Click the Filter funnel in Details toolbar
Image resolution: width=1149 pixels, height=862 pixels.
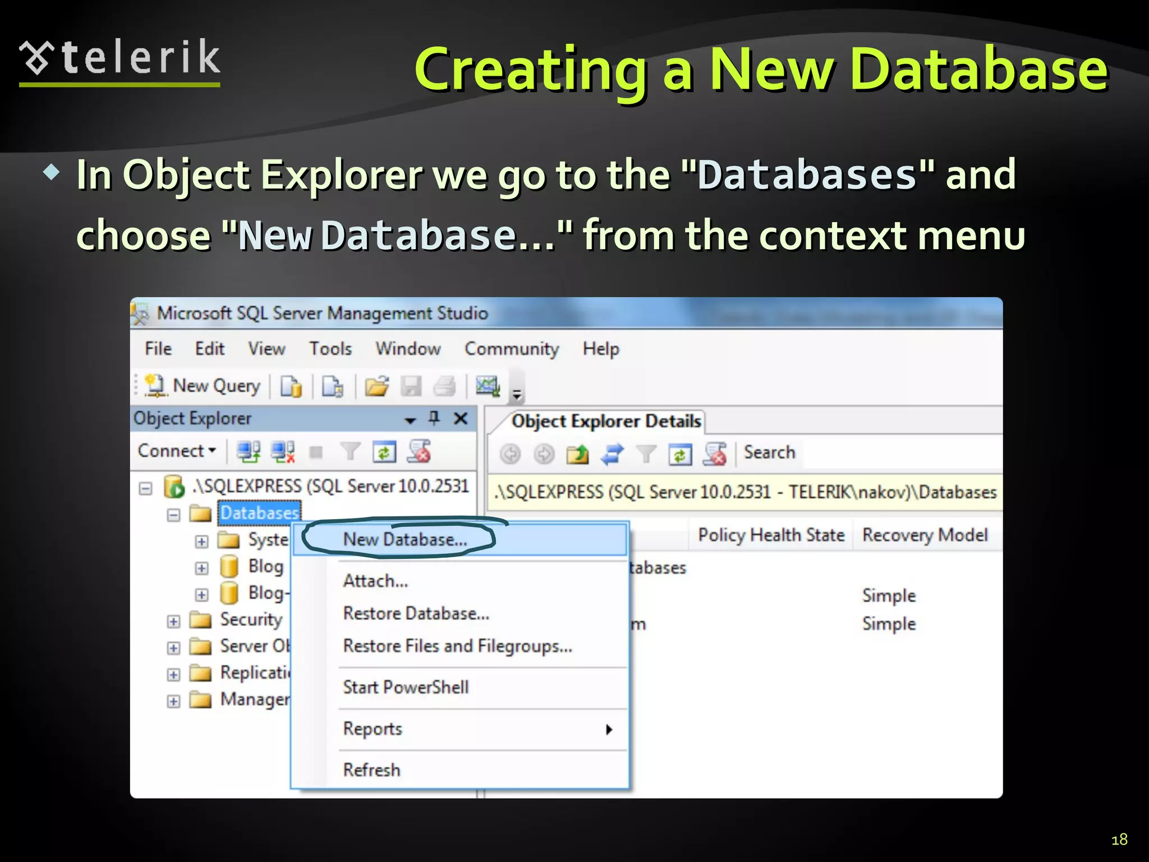(x=646, y=453)
